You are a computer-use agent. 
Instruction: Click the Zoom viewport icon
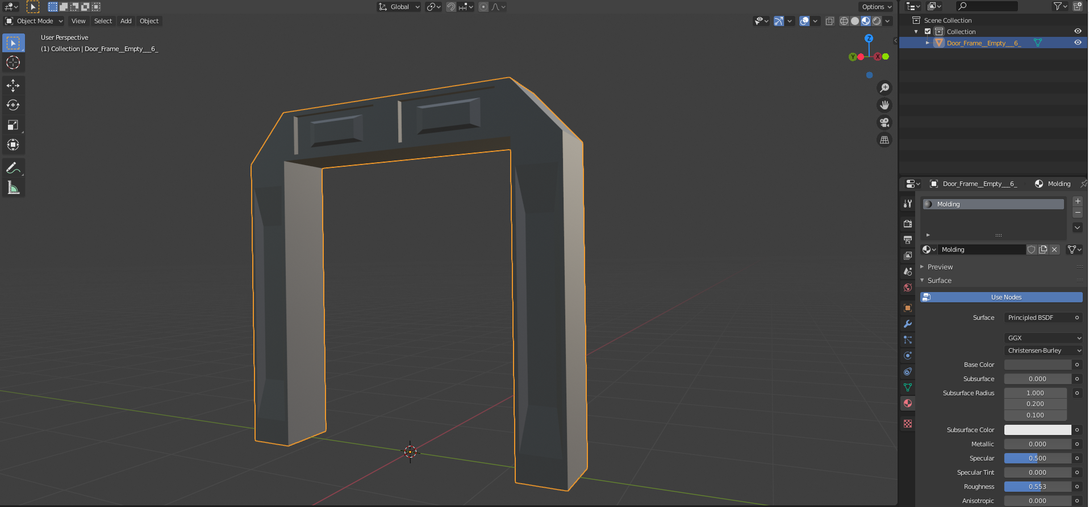click(884, 88)
